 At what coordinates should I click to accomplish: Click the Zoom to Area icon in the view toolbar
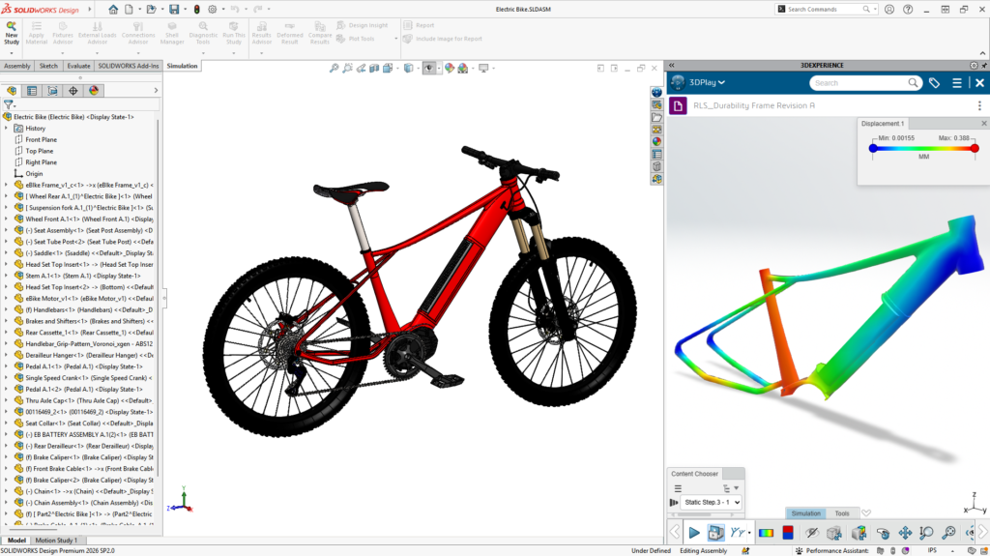pos(347,69)
